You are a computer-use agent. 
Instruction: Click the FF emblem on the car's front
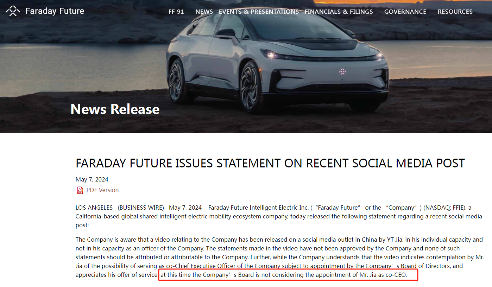[342, 72]
